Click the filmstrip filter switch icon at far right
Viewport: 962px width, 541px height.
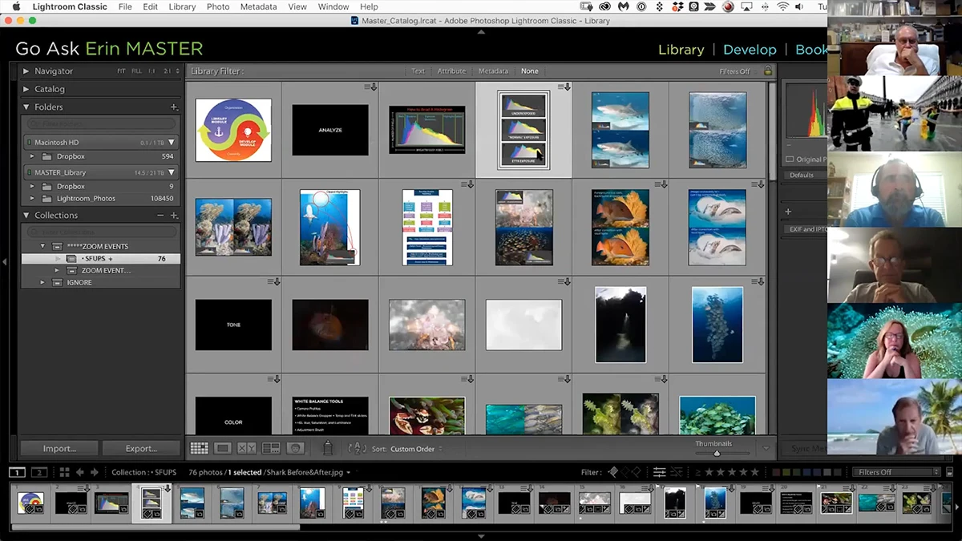[x=948, y=472]
